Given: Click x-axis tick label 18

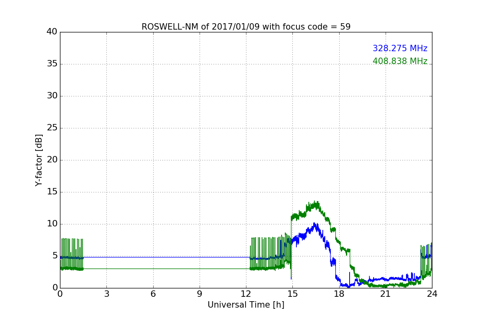Looking at the screenshot, I should tap(339, 294).
